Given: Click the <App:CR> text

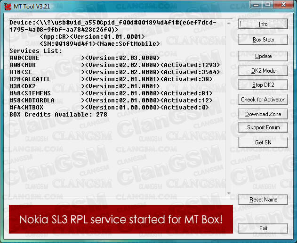Looking at the screenshot, I should click(55, 37).
